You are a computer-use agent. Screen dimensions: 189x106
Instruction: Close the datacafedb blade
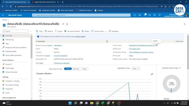tap(185, 24)
